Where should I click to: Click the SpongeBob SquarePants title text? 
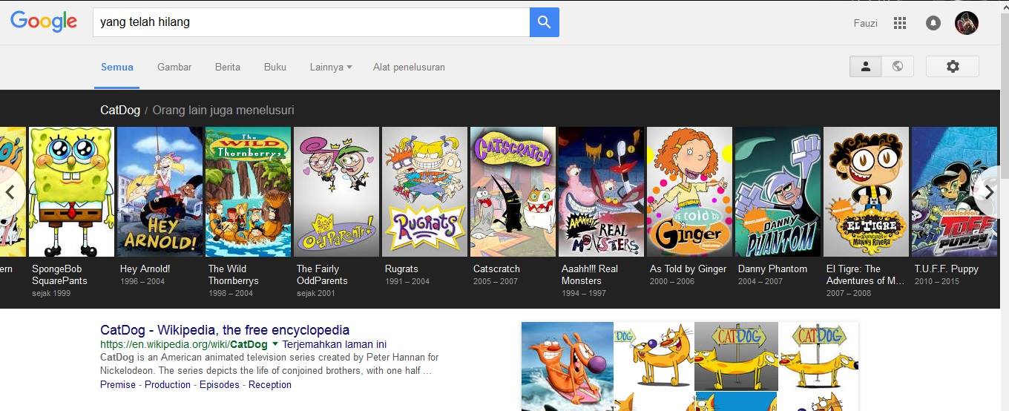click(61, 274)
